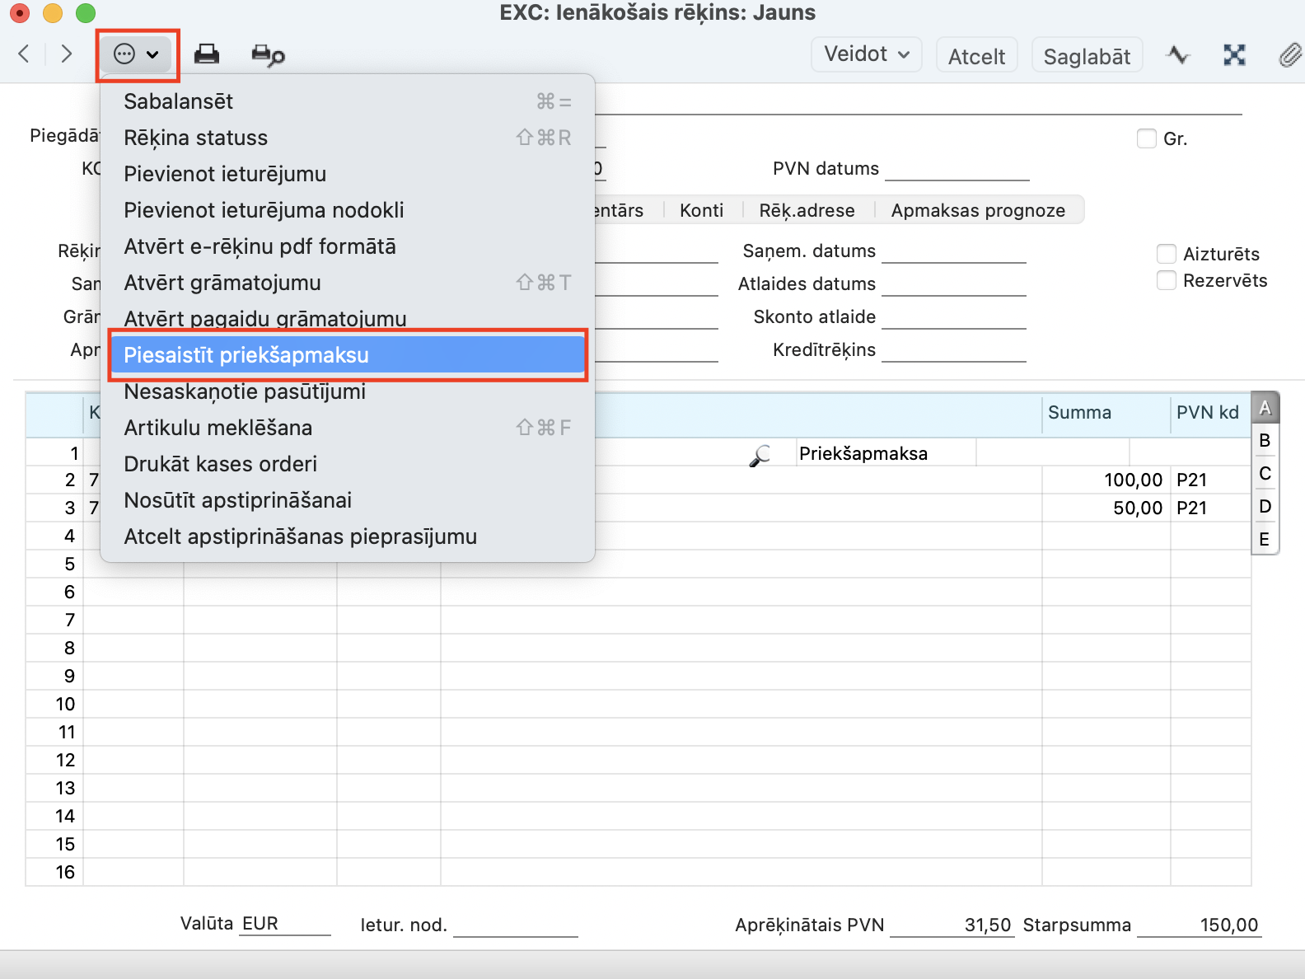Enable the Aizturēts checkbox
Screen dimensions: 1305x979
click(1166, 254)
